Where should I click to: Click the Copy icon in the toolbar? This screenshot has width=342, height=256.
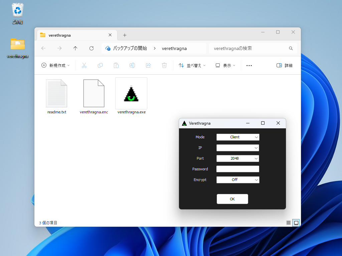point(100,65)
